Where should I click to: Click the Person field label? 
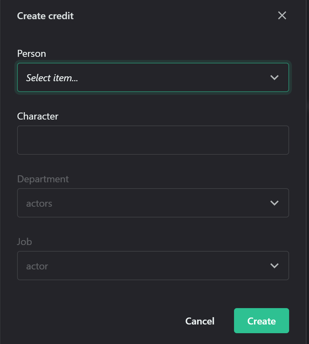pos(32,54)
